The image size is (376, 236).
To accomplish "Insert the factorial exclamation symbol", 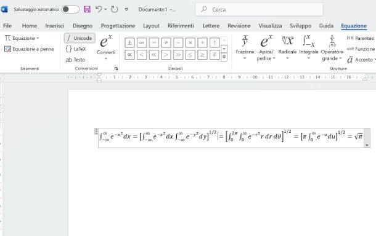I will (x=215, y=43).
